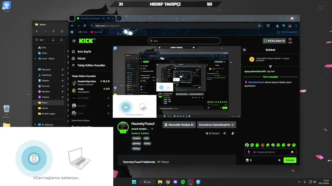Open the Kick hamburger menu icon
Viewport: 332px width, 186px height.
74,41
